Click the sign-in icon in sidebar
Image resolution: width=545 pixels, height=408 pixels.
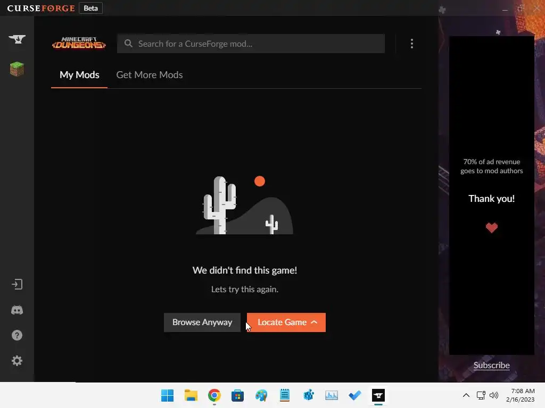pos(16,285)
